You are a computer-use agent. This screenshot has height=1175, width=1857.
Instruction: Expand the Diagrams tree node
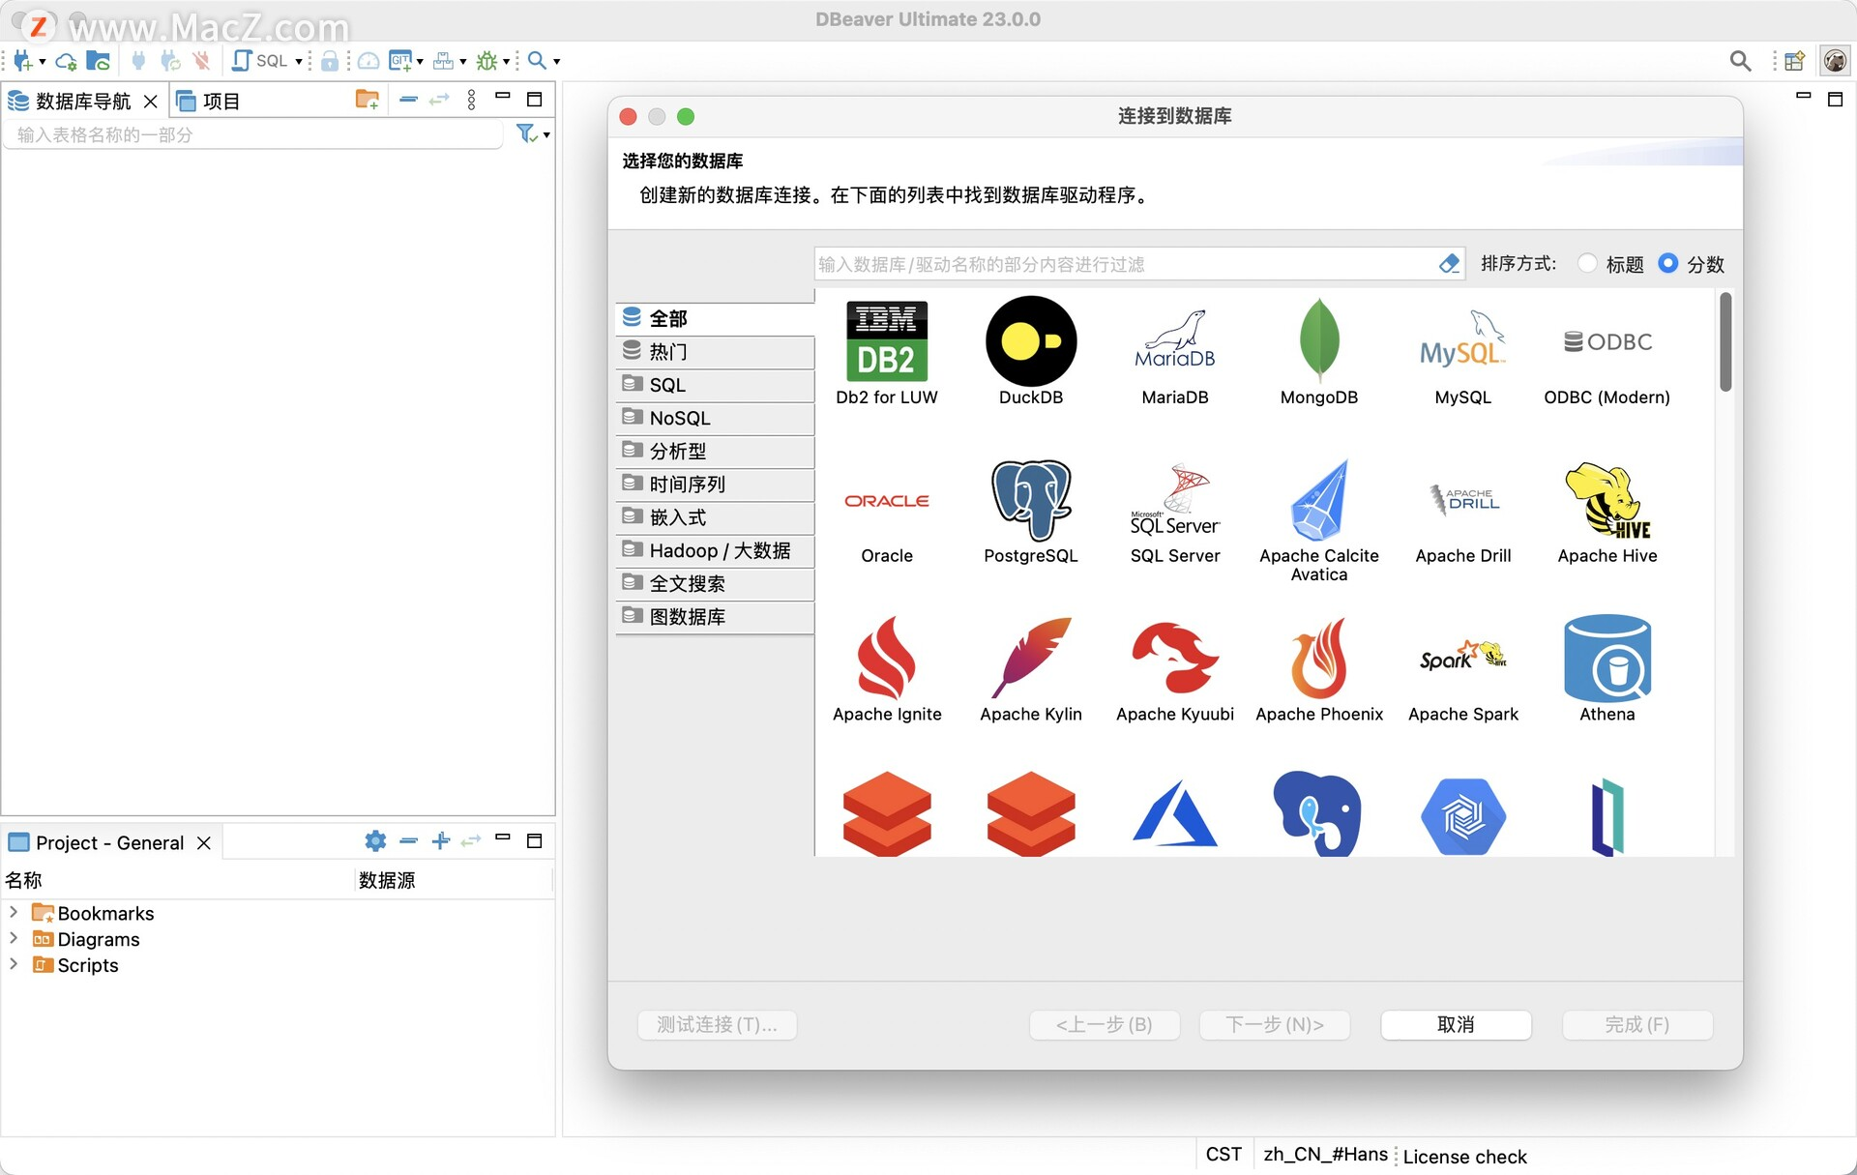pos(14,938)
